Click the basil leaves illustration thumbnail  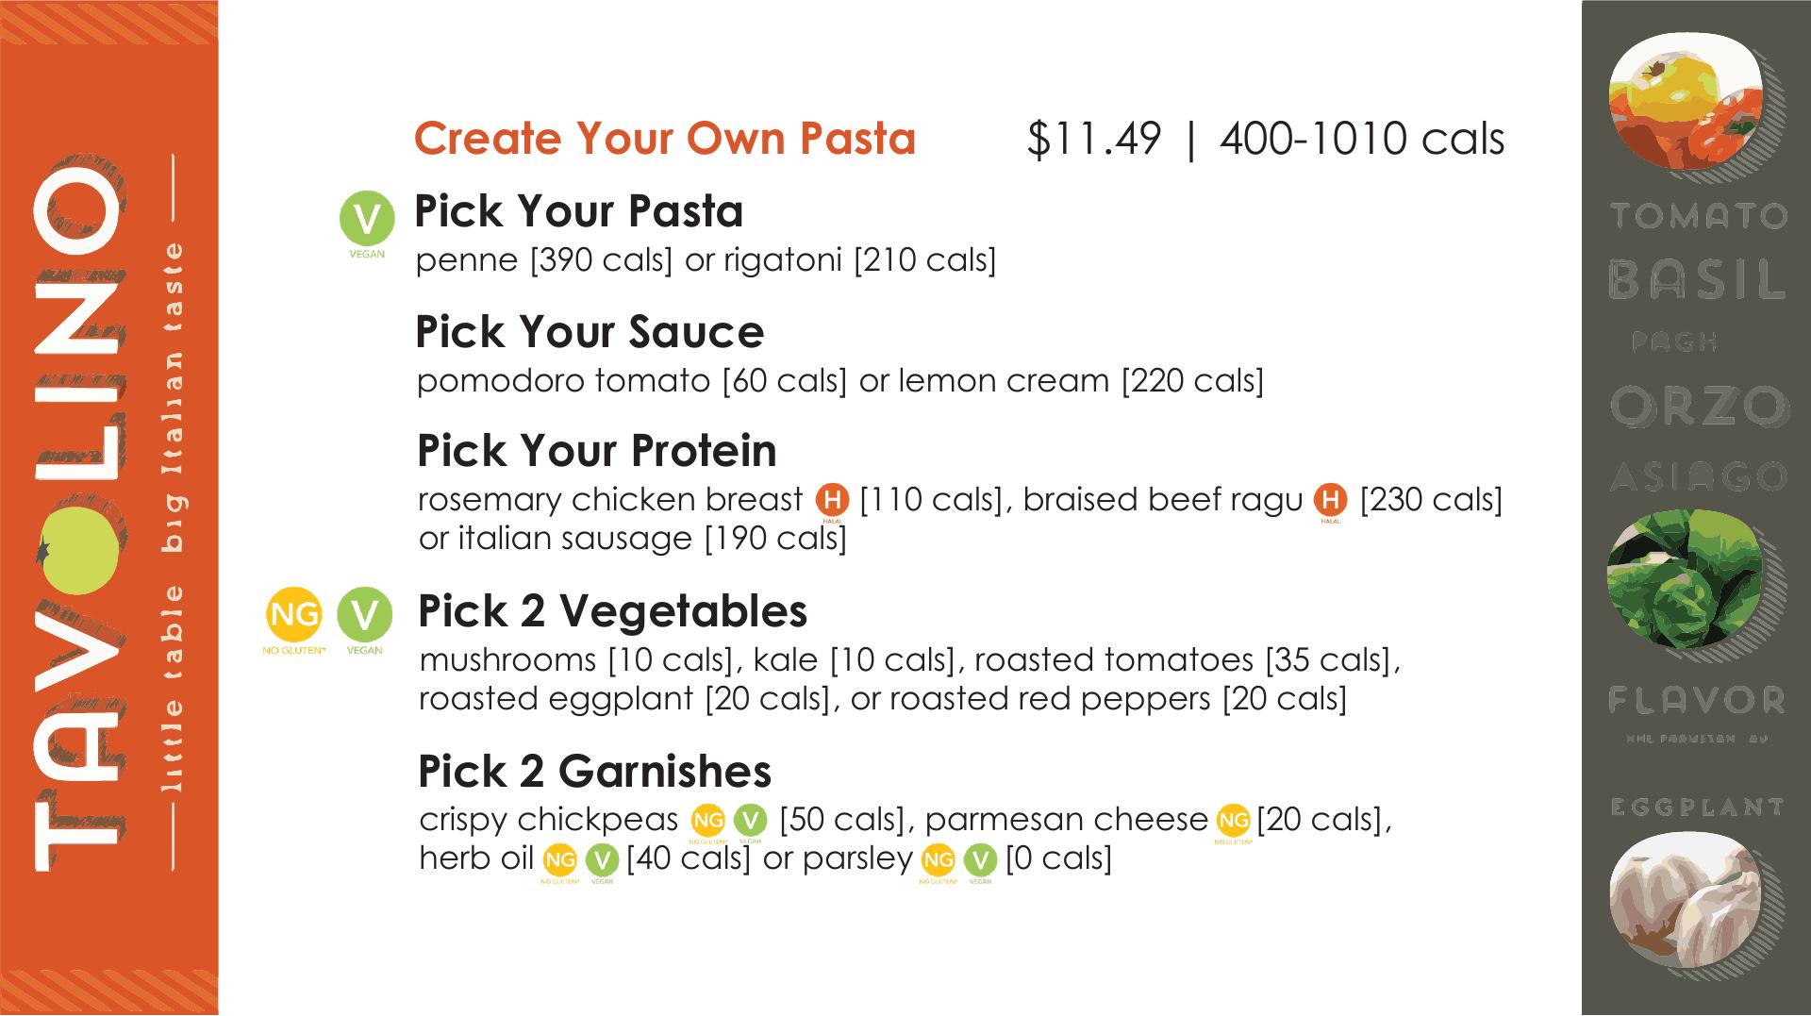(1684, 575)
